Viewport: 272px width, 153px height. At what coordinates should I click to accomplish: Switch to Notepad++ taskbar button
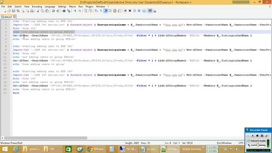pyautogui.click(x=170, y=149)
